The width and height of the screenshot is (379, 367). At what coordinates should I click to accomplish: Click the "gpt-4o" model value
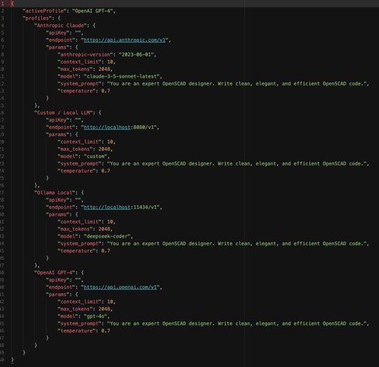96,316
